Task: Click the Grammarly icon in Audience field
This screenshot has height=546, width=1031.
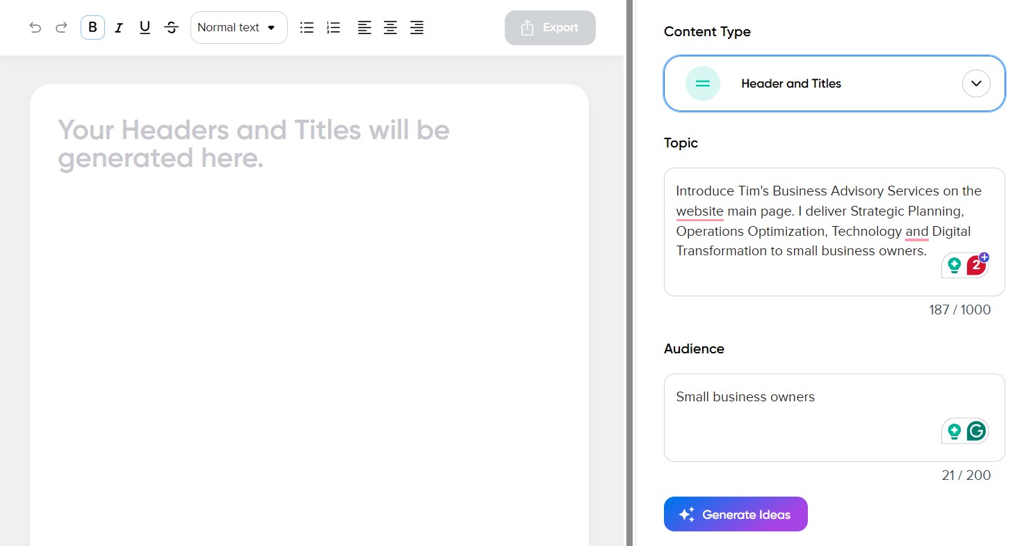Action: coord(977,431)
